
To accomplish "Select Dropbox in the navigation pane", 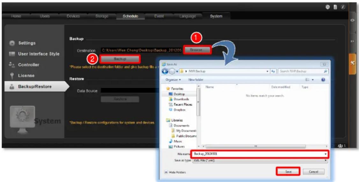I will pyautogui.click(x=177, y=110).
